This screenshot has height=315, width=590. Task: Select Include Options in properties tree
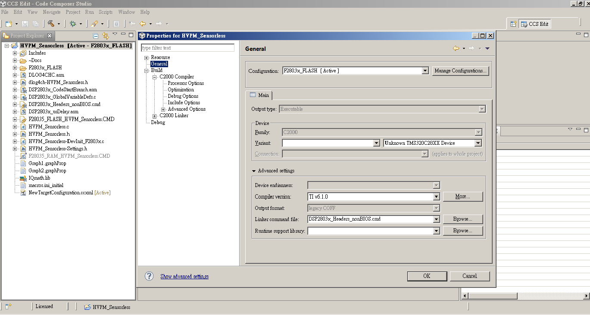pos(184,103)
